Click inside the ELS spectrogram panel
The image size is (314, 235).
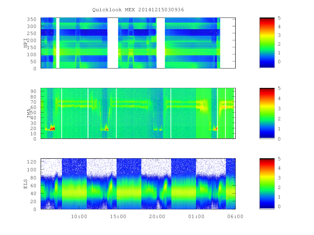tap(138, 184)
